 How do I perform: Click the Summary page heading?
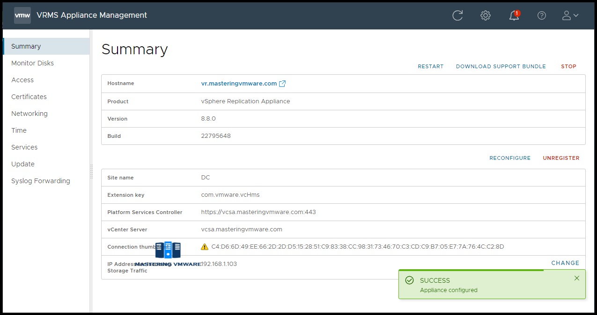point(134,50)
